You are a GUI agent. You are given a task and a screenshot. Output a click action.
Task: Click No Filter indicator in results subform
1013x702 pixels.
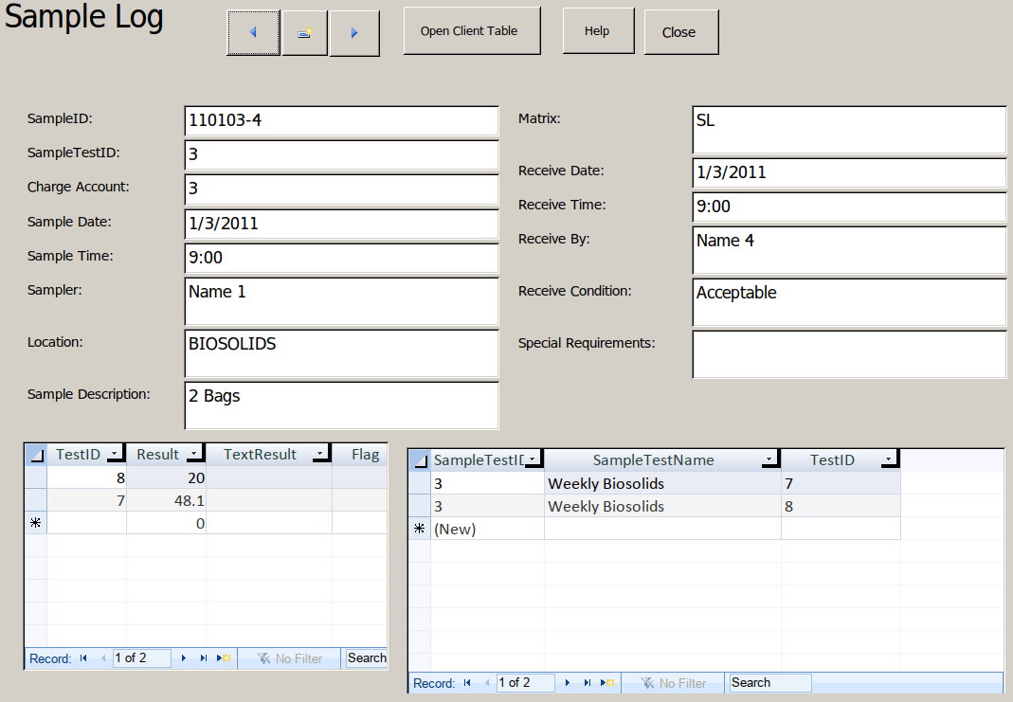click(x=289, y=658)
